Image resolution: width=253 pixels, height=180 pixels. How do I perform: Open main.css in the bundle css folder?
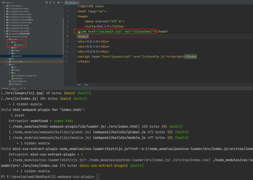[20, 45]
